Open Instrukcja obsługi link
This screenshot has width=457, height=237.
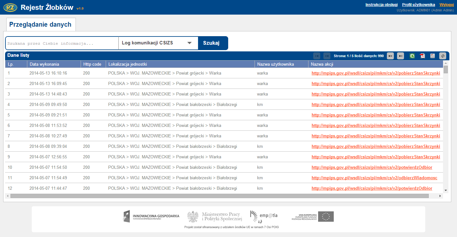[381, 5]
